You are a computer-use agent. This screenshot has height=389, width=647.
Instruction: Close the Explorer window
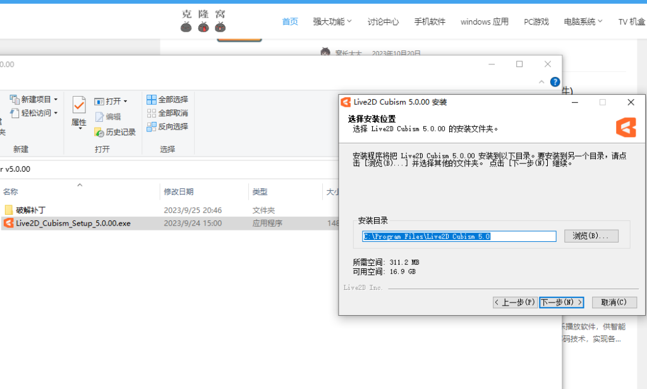tap(548, 64)
